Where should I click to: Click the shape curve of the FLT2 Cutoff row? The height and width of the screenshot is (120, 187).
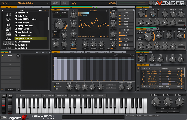(x=179, y=76)
